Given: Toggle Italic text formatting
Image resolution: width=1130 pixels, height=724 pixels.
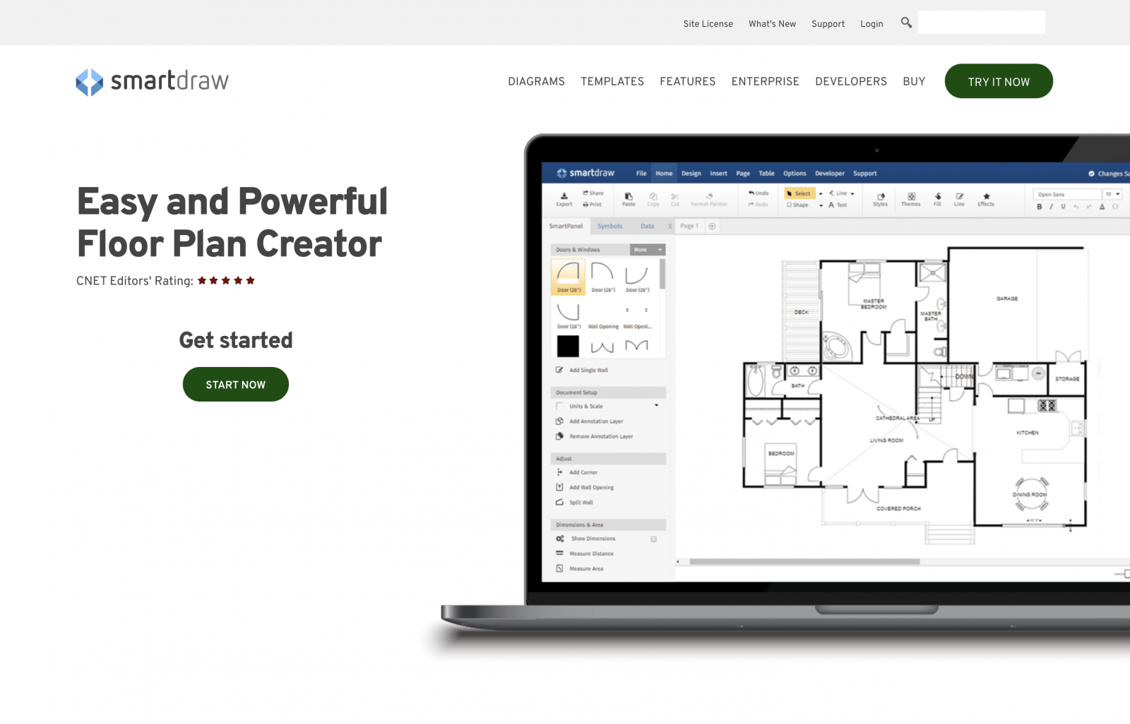Looking at the screenshot, I should (1051, 207).
